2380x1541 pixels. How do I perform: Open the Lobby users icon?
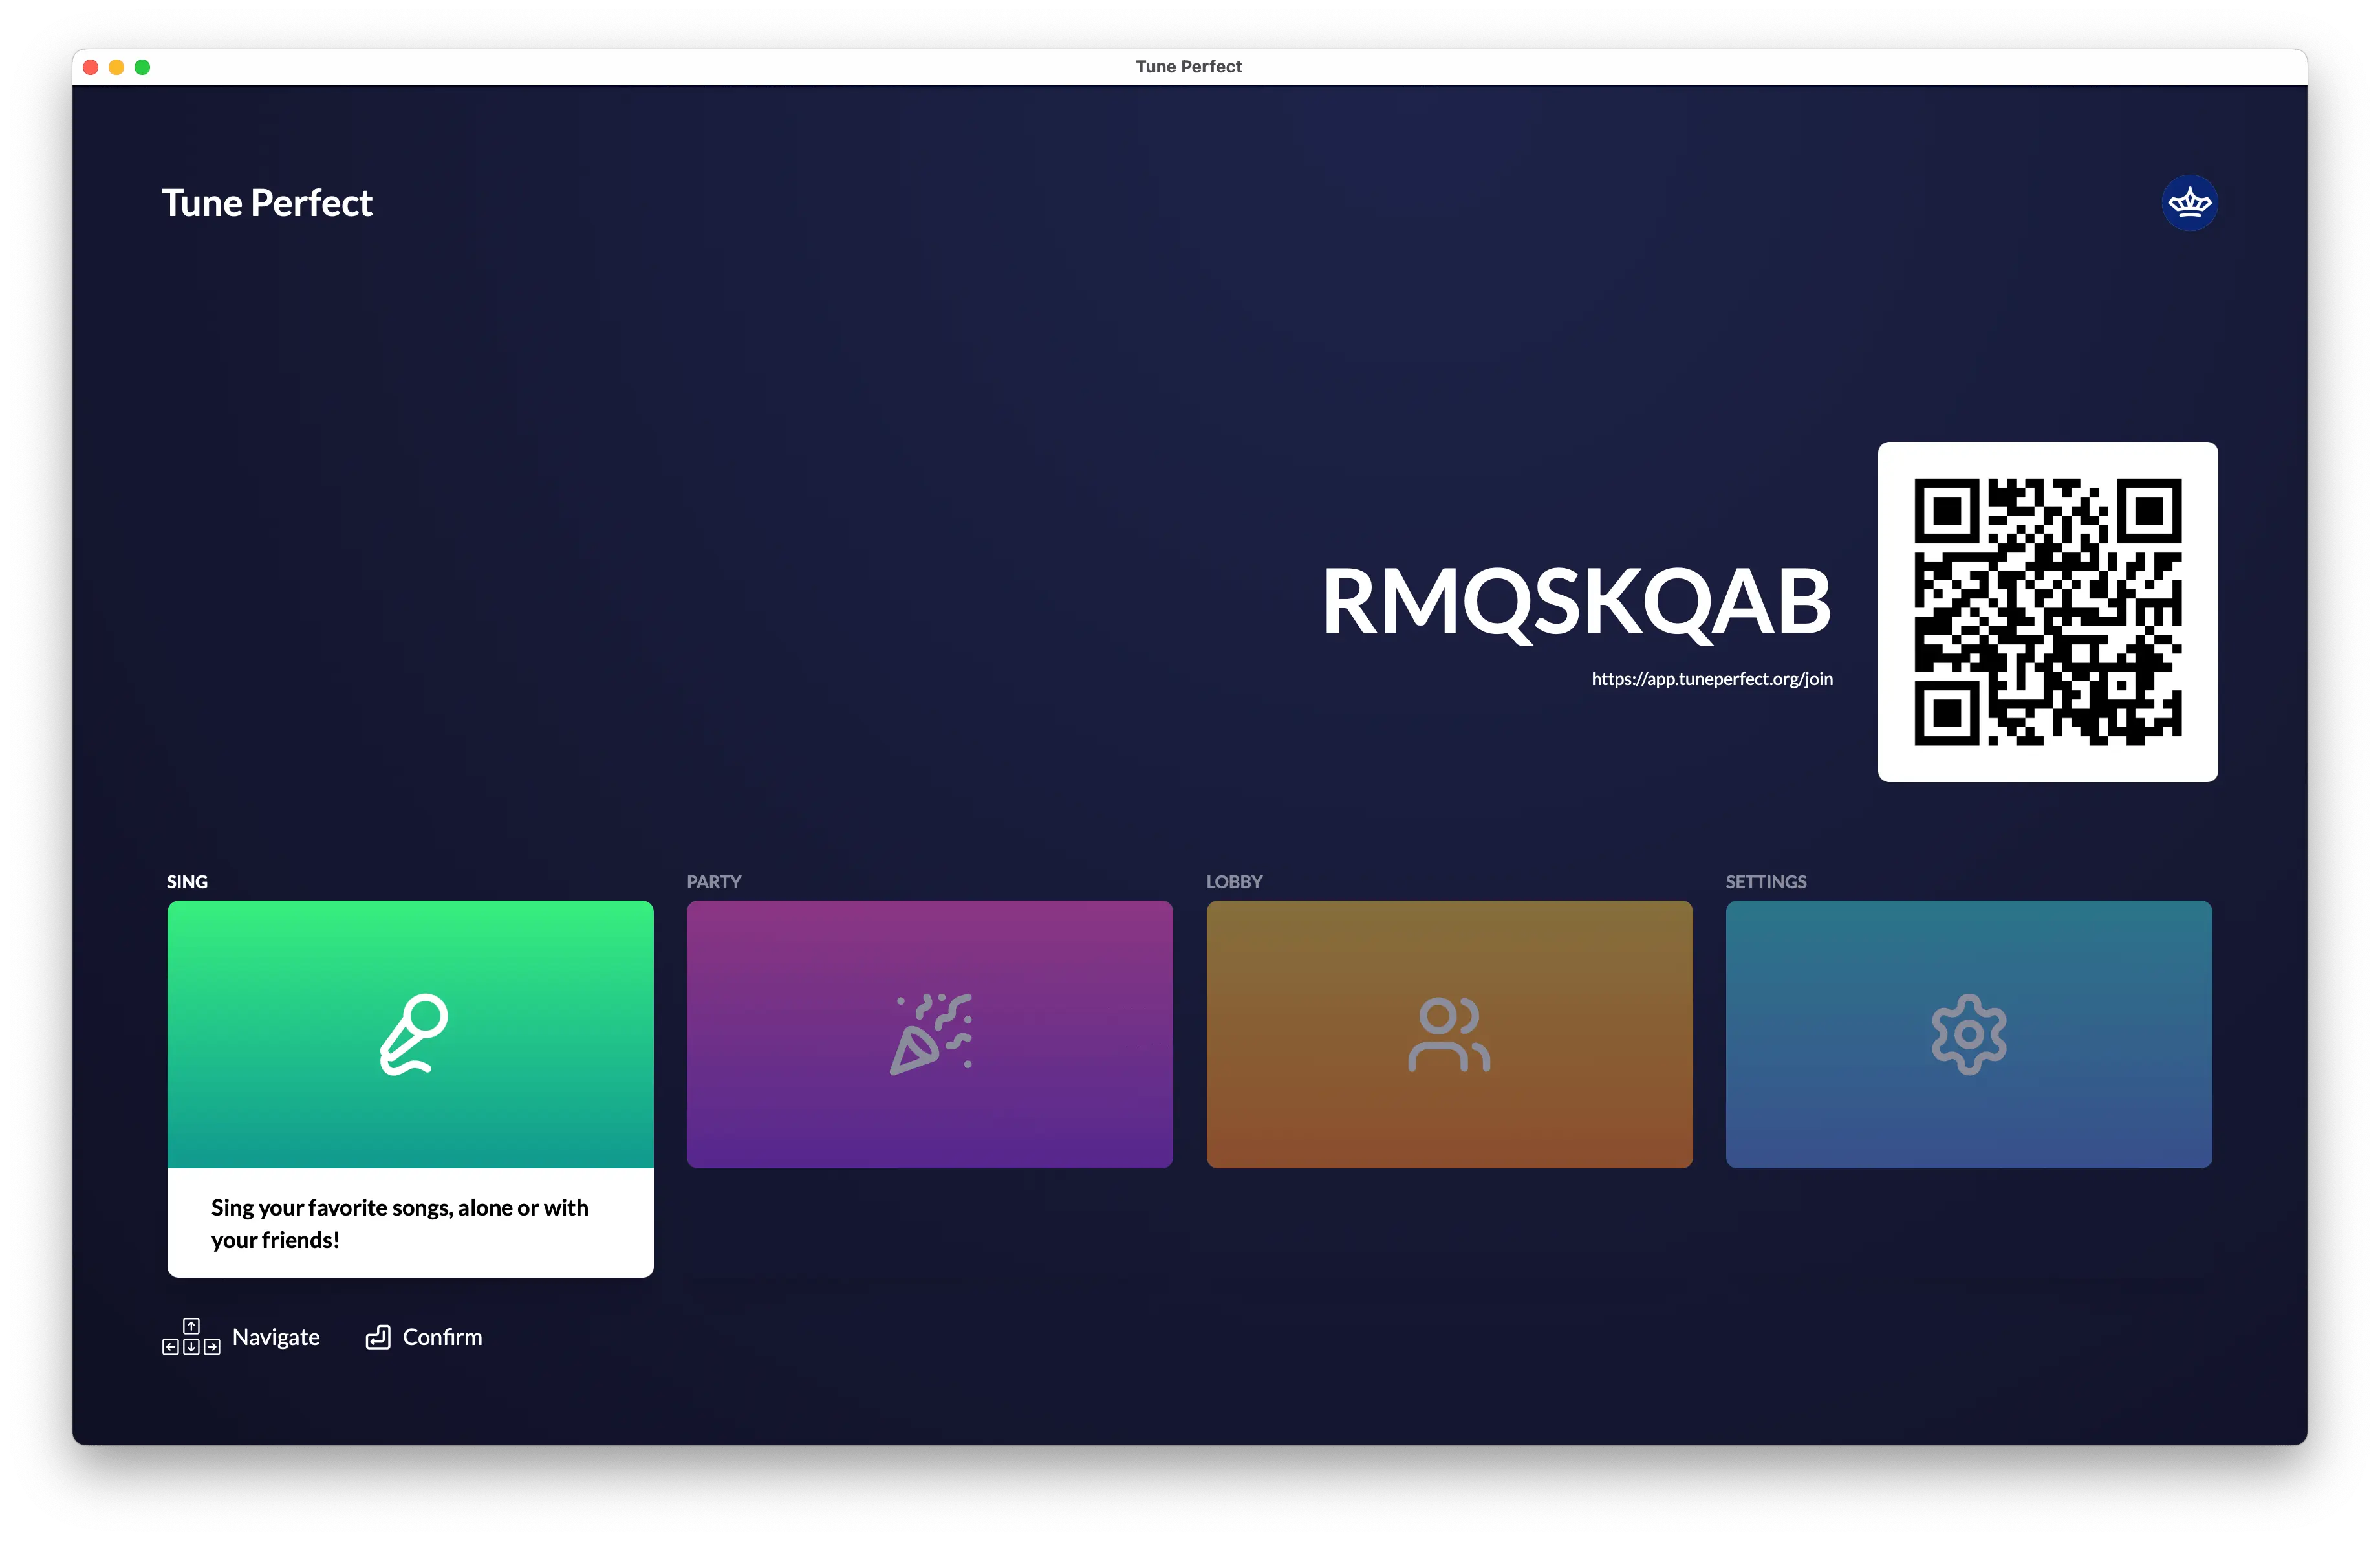pos(1449,1034)
